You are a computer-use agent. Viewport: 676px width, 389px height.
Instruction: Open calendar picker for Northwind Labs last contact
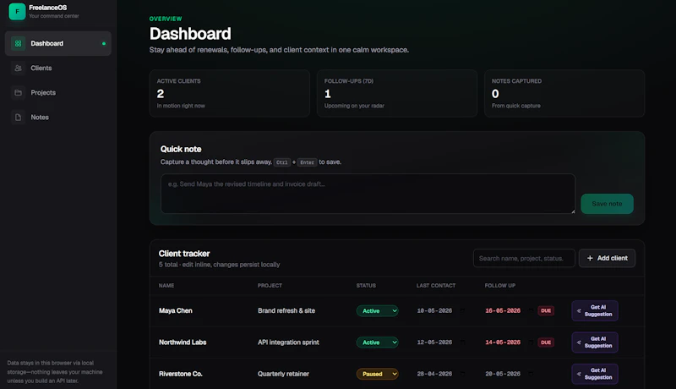click(x=462, y=342)
